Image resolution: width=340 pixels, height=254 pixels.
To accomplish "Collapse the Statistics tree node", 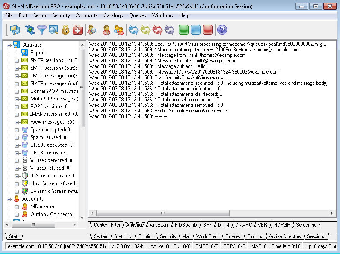I will pos(9,45).
